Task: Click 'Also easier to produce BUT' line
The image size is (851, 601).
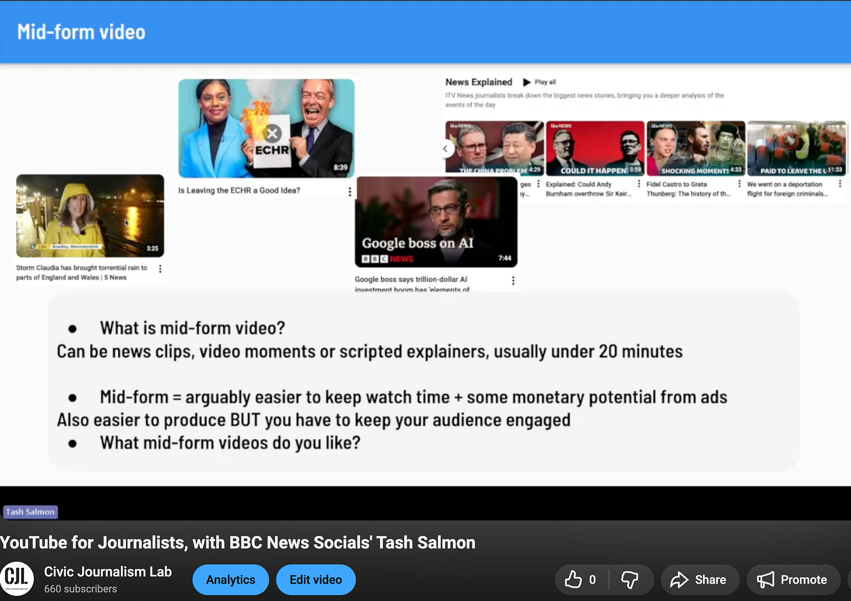Action: [313, 420]
